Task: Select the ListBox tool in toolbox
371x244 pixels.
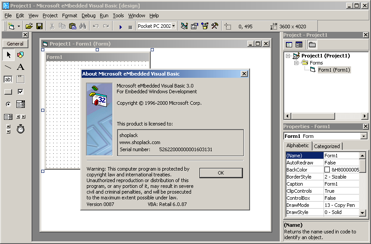Action: click(8, 117)
